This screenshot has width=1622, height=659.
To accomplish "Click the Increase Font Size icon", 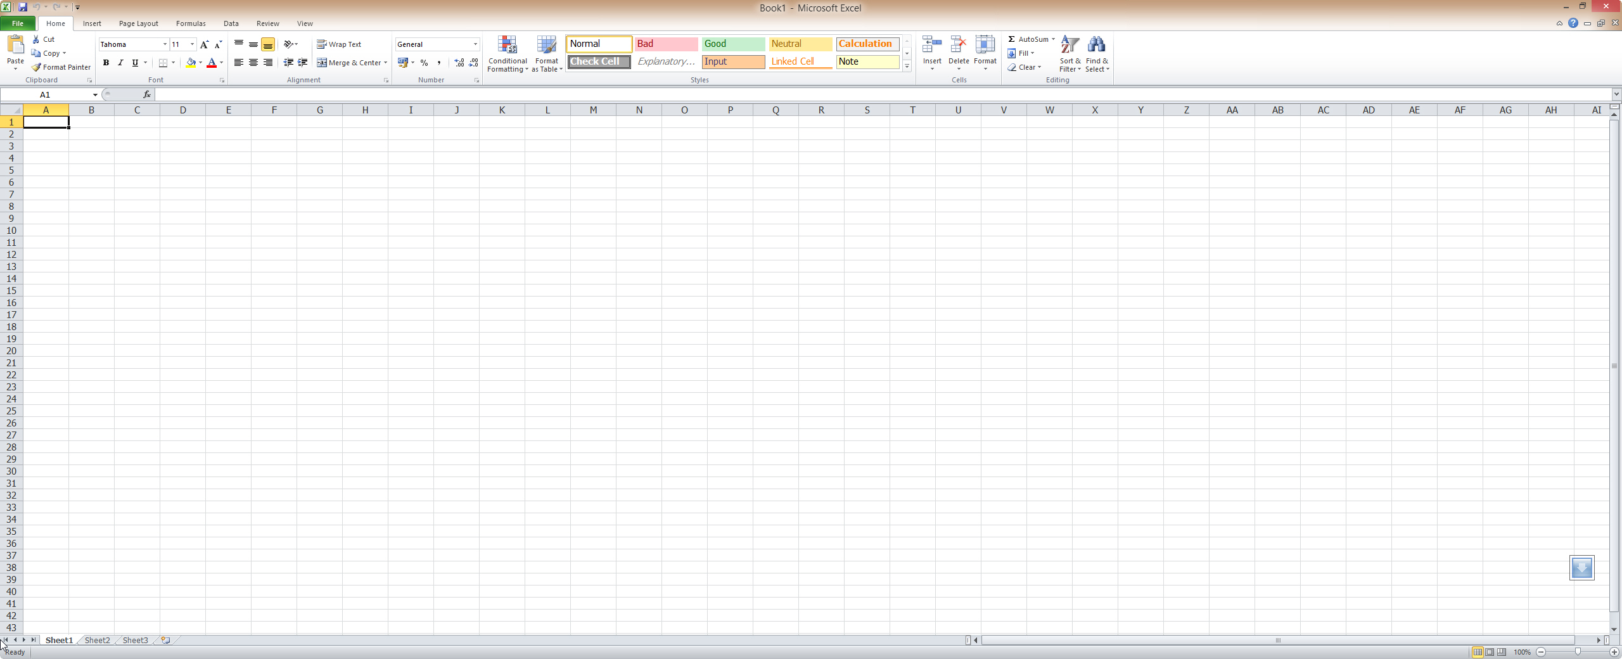I will coord(204,44).
